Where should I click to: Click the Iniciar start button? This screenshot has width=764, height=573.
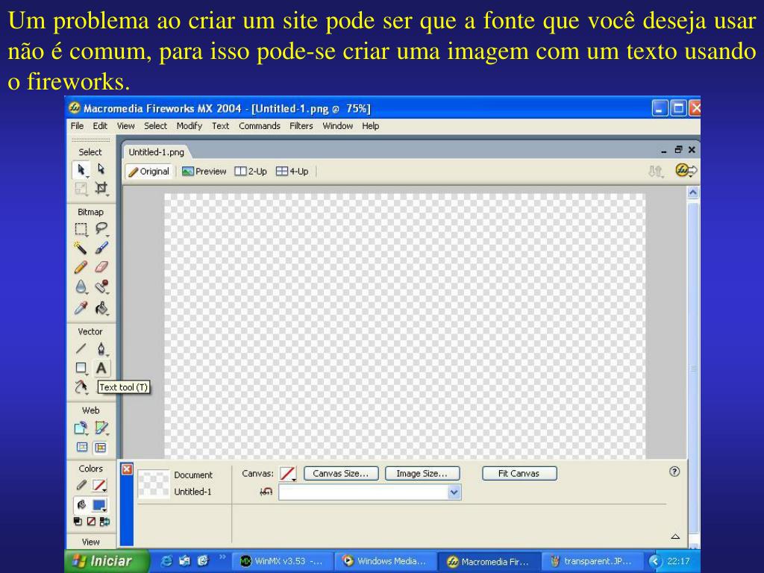click(107, 561)
